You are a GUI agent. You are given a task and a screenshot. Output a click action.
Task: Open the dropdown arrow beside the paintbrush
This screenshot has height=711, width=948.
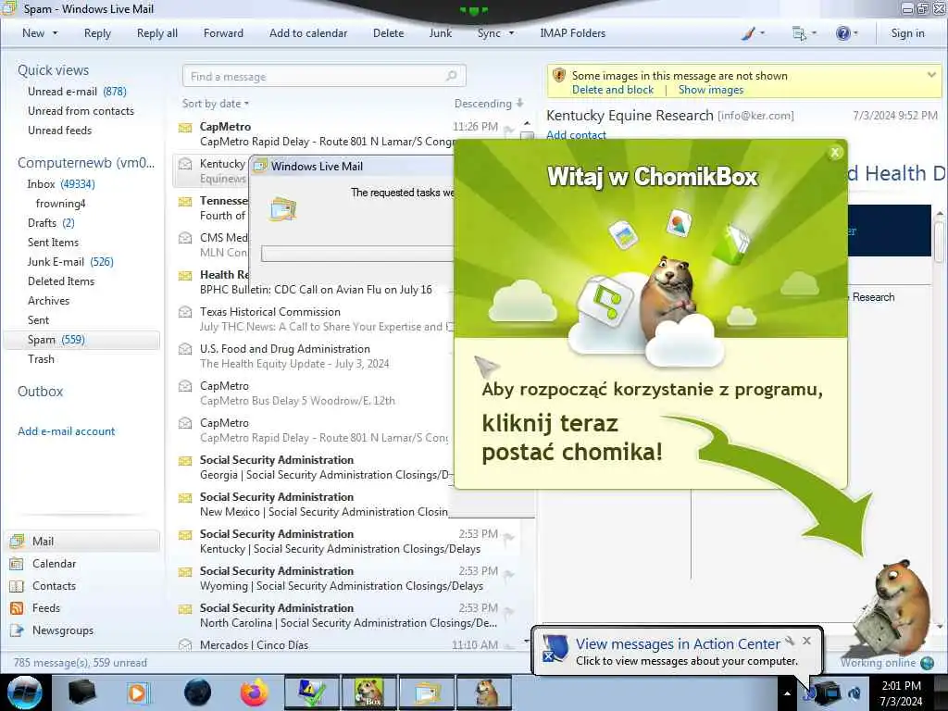pyautogui.click(x=762, y=33)
